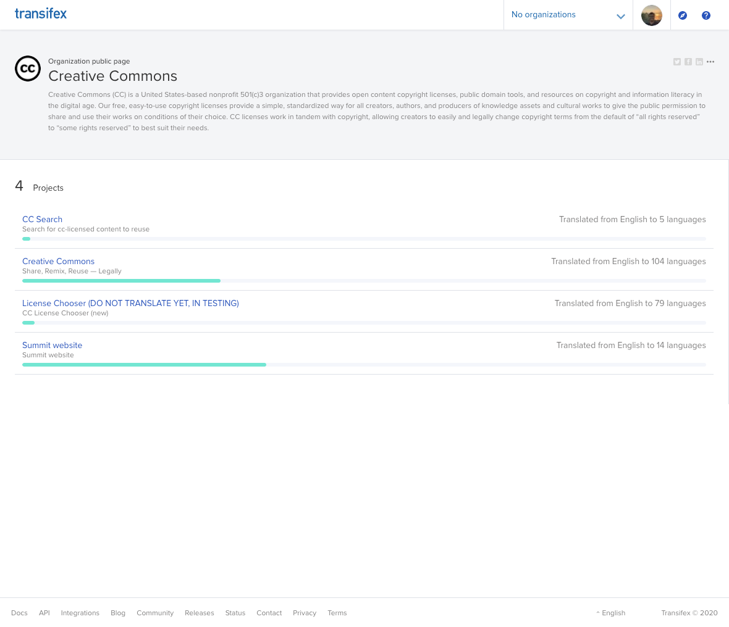Open the Creative Commons project link

[x=58, y=261]
